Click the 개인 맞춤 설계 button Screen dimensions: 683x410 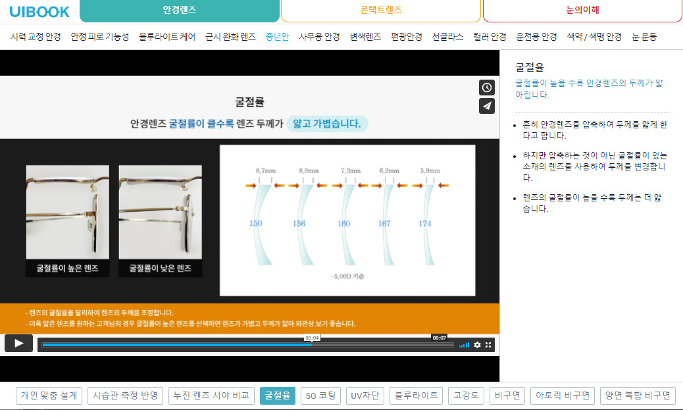point(49,396)
